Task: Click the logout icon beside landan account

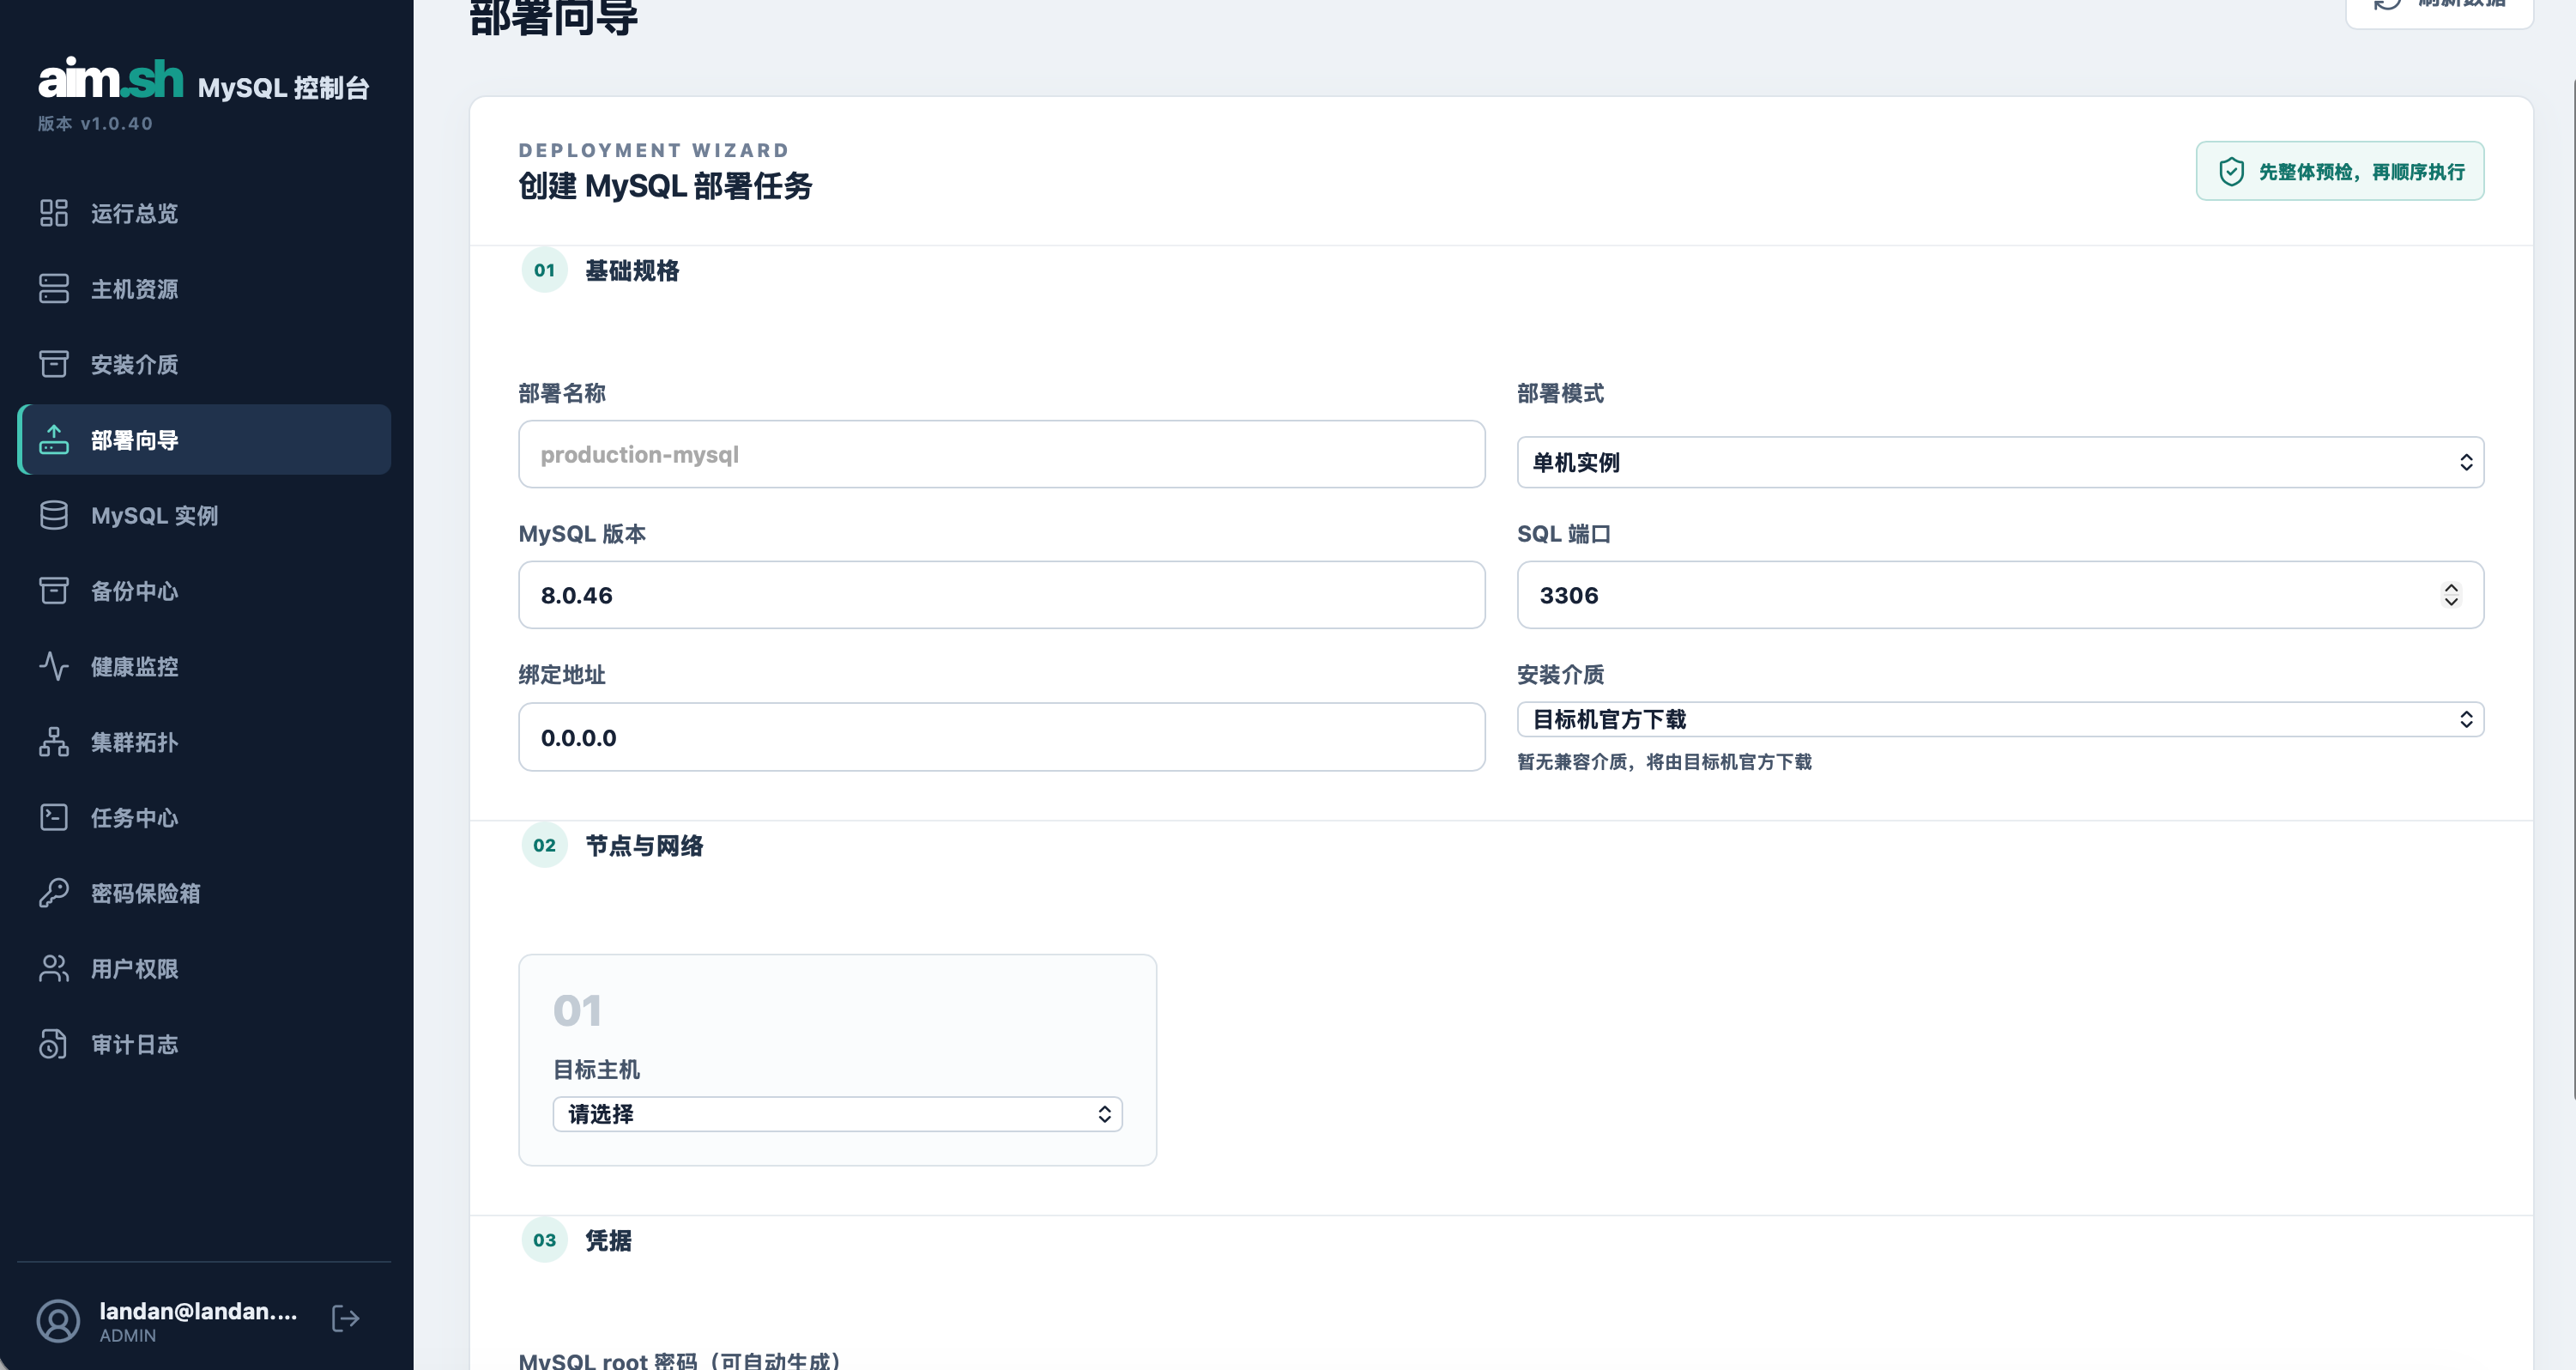Action: pyautogui.click(x=345, y=1319)
